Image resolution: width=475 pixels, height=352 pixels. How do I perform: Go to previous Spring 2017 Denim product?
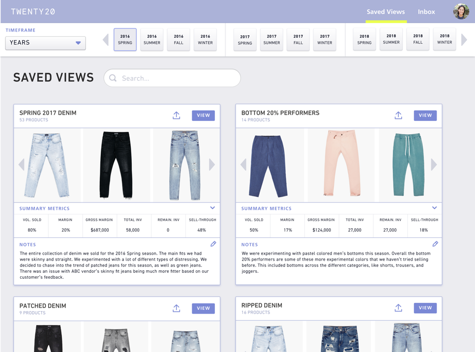(21, 165)
